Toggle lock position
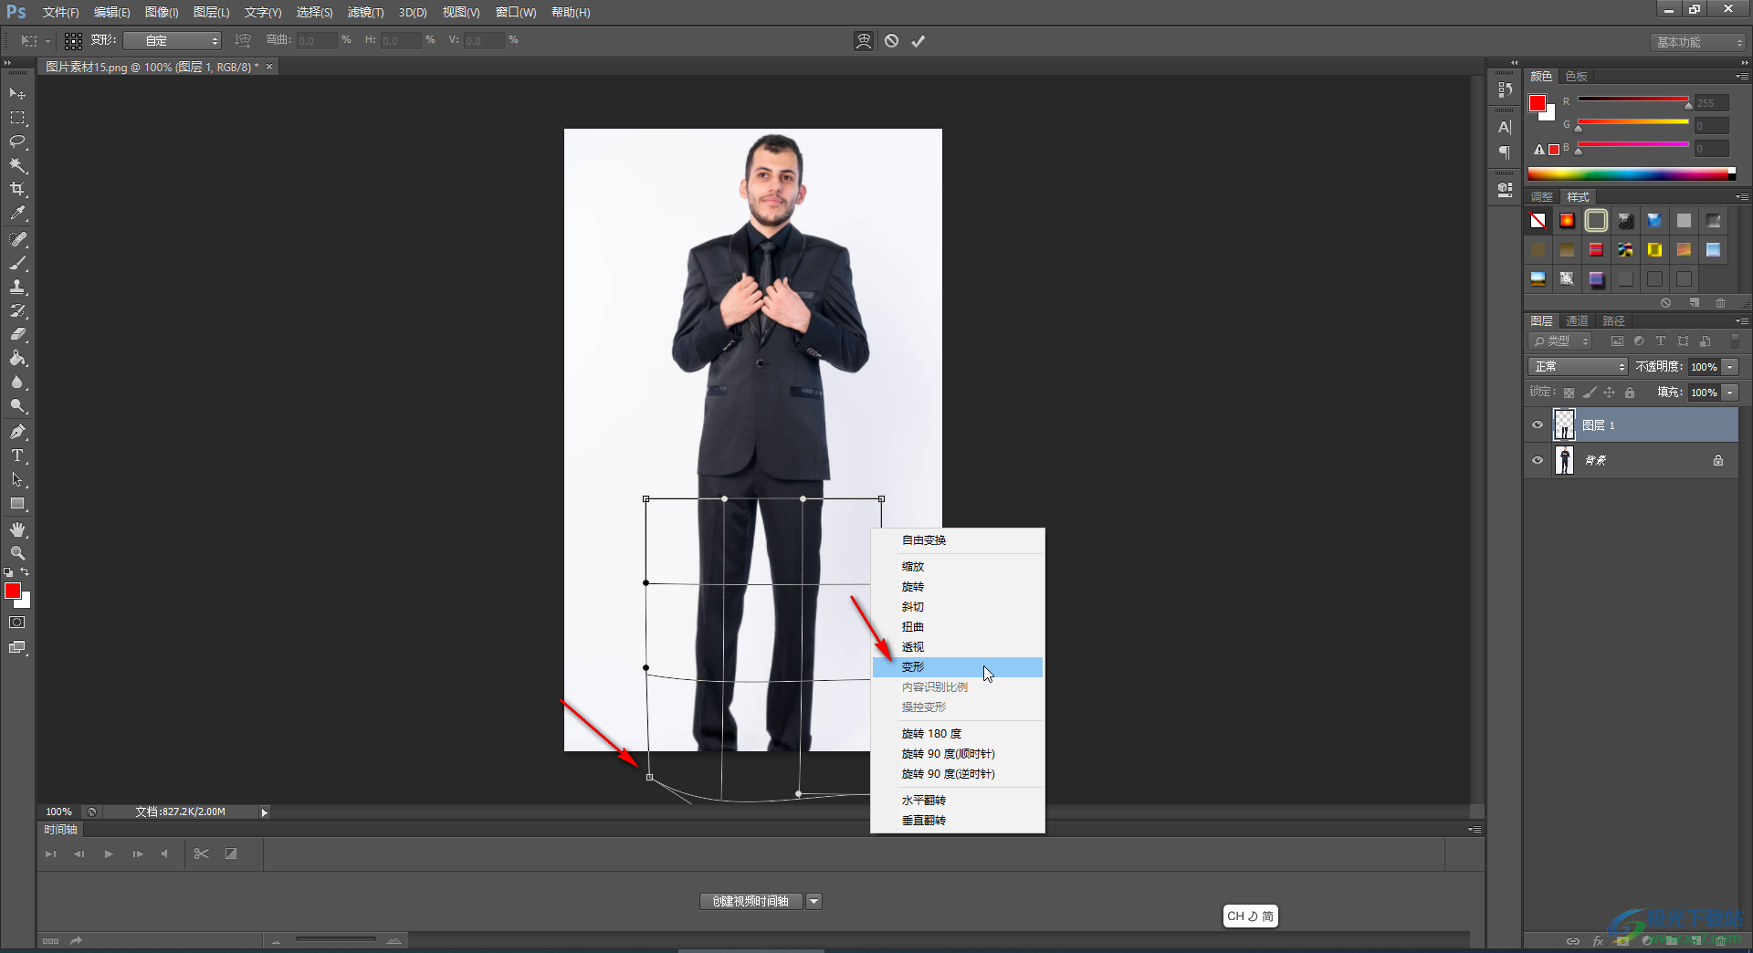 1610,393
